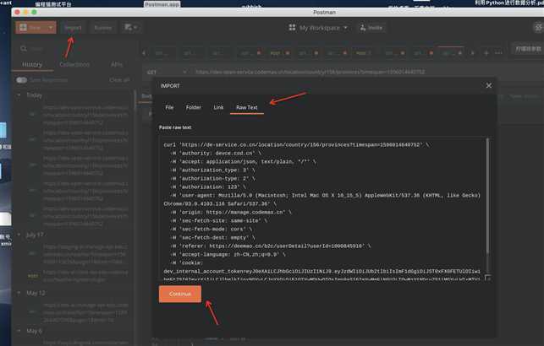
Task: Click the Invite button
Action: click(x=371, y=28)
